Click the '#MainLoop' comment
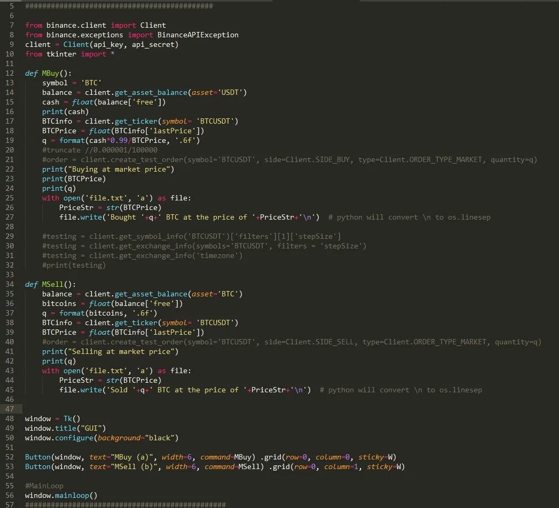 tap(44, 486)
